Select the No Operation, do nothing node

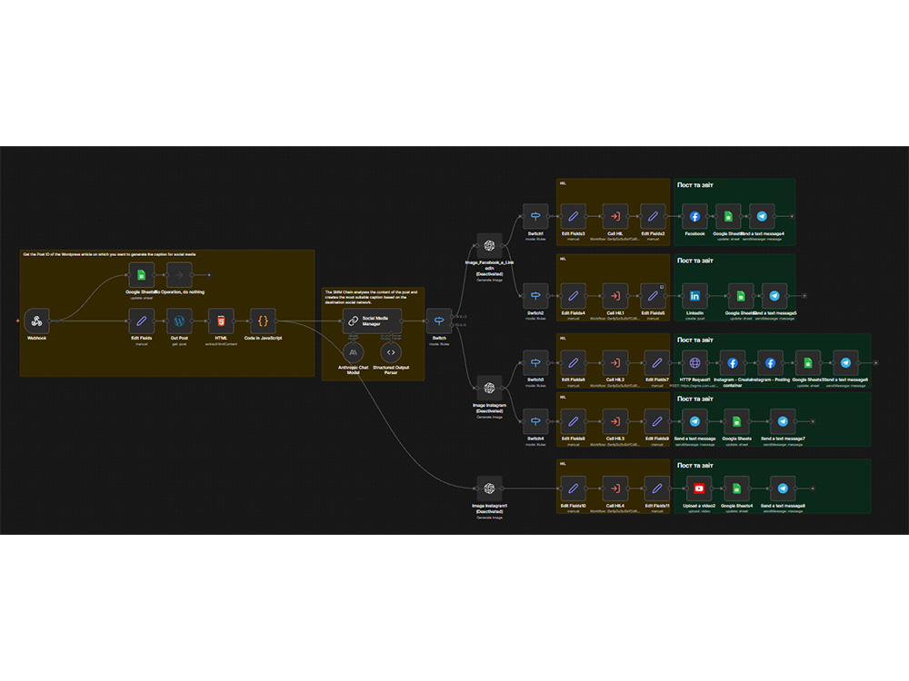tap(179, 275)
